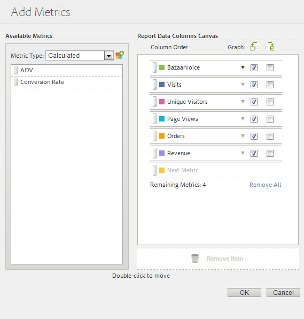
Task: Check second graph checkbox for Unique Visitors
Action: tap(270, 102)
